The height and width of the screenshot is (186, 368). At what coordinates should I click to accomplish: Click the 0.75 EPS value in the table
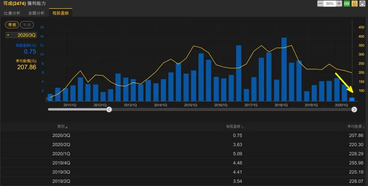[x=238, y=135]
